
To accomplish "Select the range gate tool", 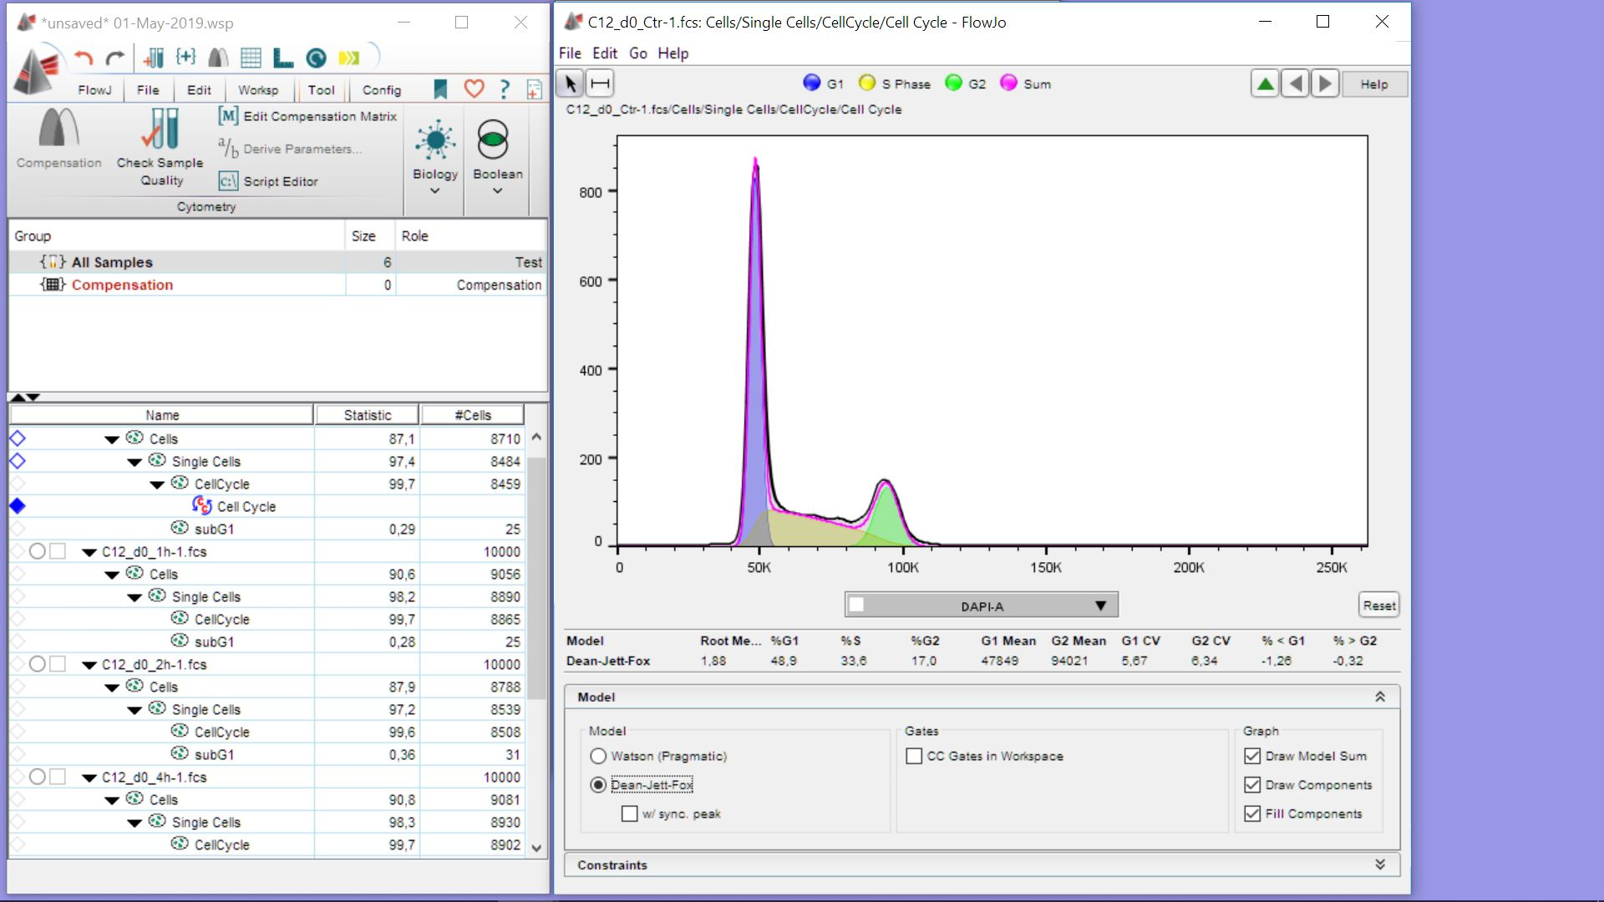I will click(601, 84).
